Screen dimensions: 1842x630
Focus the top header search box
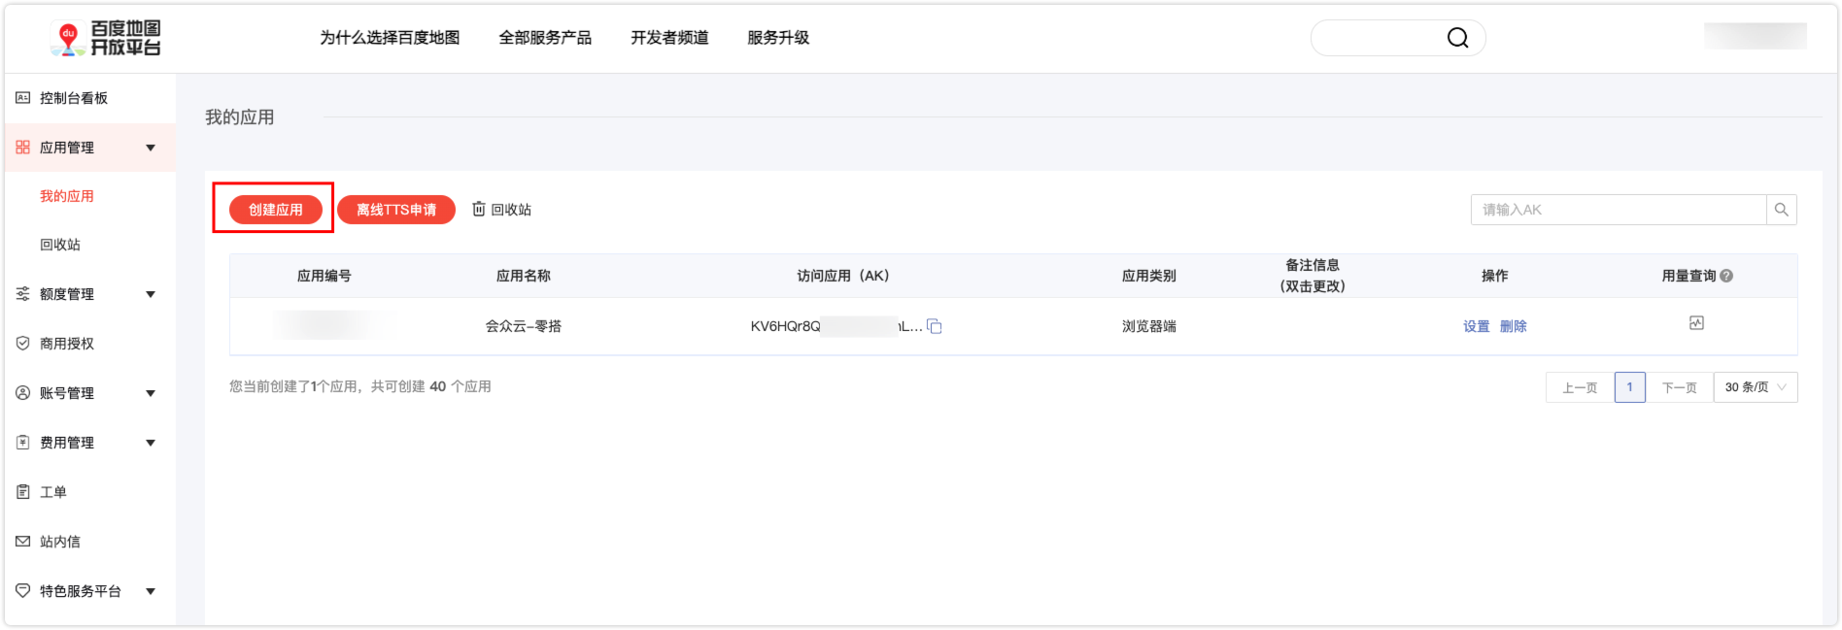[1398, 38]
